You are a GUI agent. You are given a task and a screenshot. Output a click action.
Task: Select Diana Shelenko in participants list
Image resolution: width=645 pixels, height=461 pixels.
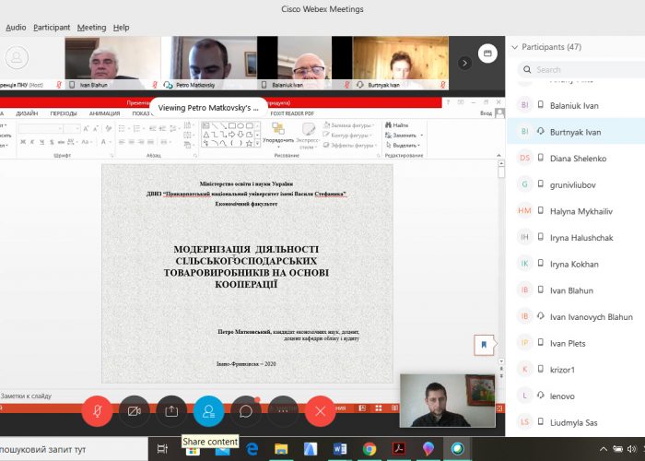[577, 158]
